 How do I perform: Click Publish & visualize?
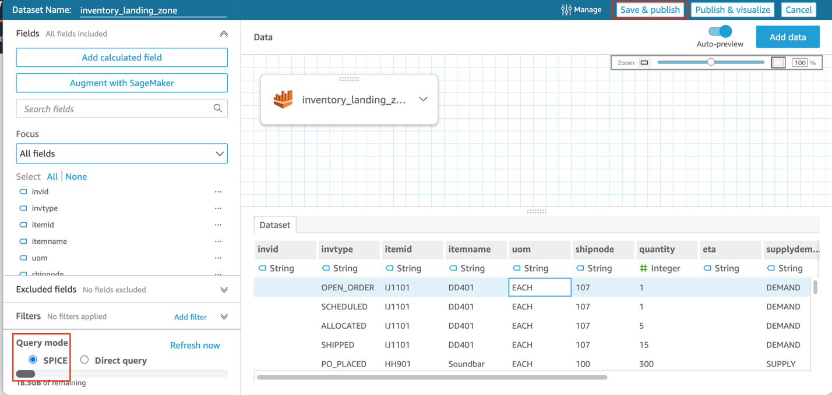tap(733, 10)
